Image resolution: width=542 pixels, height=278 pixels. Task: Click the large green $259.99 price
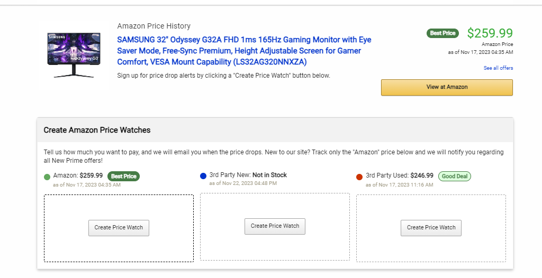click(x=490, y=33)
